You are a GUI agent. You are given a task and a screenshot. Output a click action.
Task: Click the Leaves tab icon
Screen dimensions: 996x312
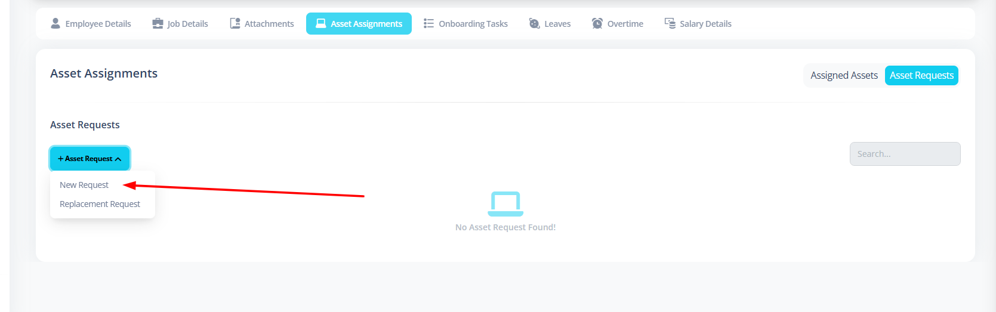[x=534, y=23]
